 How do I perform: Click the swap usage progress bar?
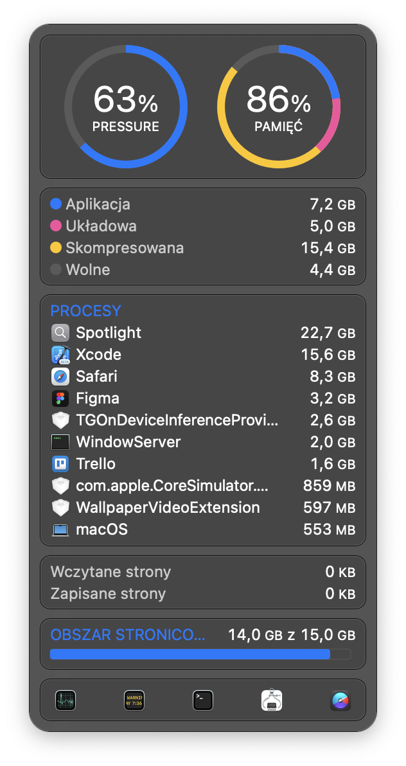pos(200,654)
